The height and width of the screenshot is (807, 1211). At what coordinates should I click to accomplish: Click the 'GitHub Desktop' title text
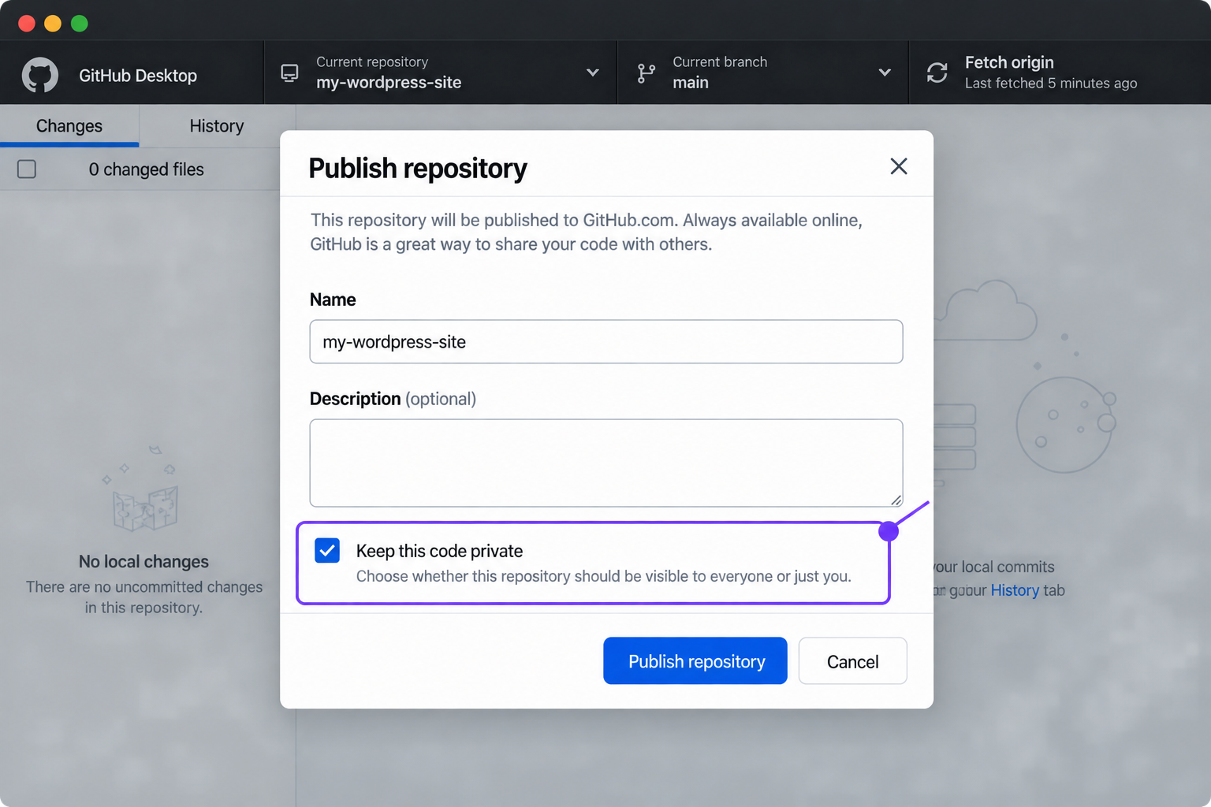(x=138, y=76)
